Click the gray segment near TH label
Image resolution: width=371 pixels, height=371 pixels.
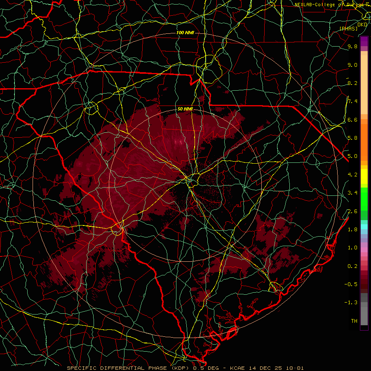point(364,316)
